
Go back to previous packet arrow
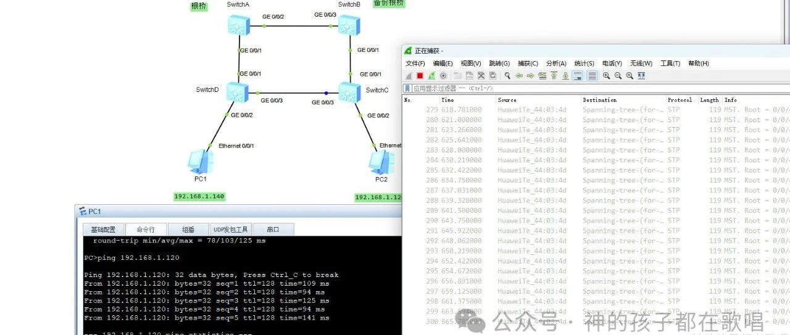click(x=519, y=76)
